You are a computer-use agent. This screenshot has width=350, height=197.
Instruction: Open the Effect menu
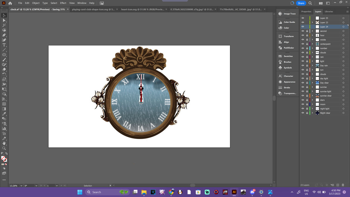coord(63,3)
